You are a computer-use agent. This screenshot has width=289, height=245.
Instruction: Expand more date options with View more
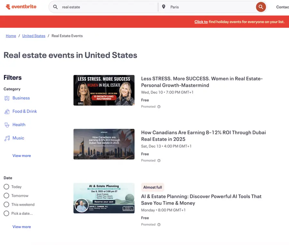click(x=22, y=227)
